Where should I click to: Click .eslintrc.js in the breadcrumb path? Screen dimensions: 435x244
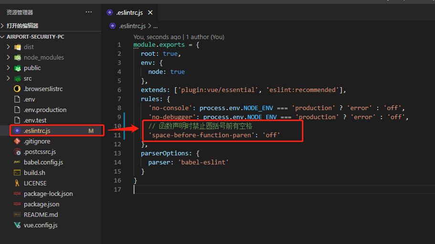(132, 26)
